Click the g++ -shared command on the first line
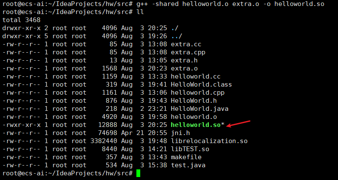Viewport: 338px width, 180px height. click(230, 4)
